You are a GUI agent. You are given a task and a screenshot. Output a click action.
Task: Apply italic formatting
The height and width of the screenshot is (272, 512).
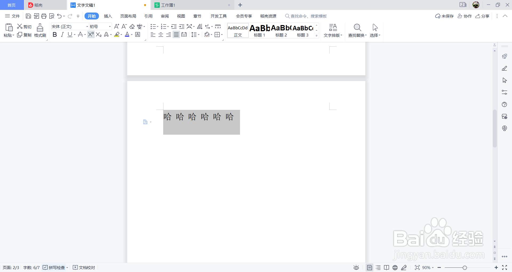(x=62, y=34)
